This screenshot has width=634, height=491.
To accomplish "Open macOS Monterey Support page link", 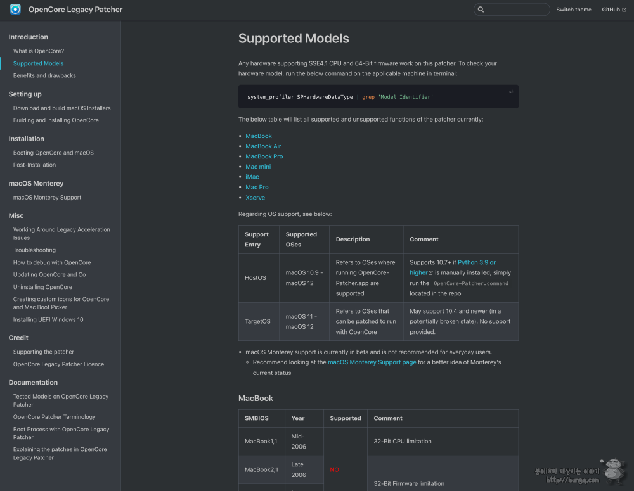I will click(372, 362).
